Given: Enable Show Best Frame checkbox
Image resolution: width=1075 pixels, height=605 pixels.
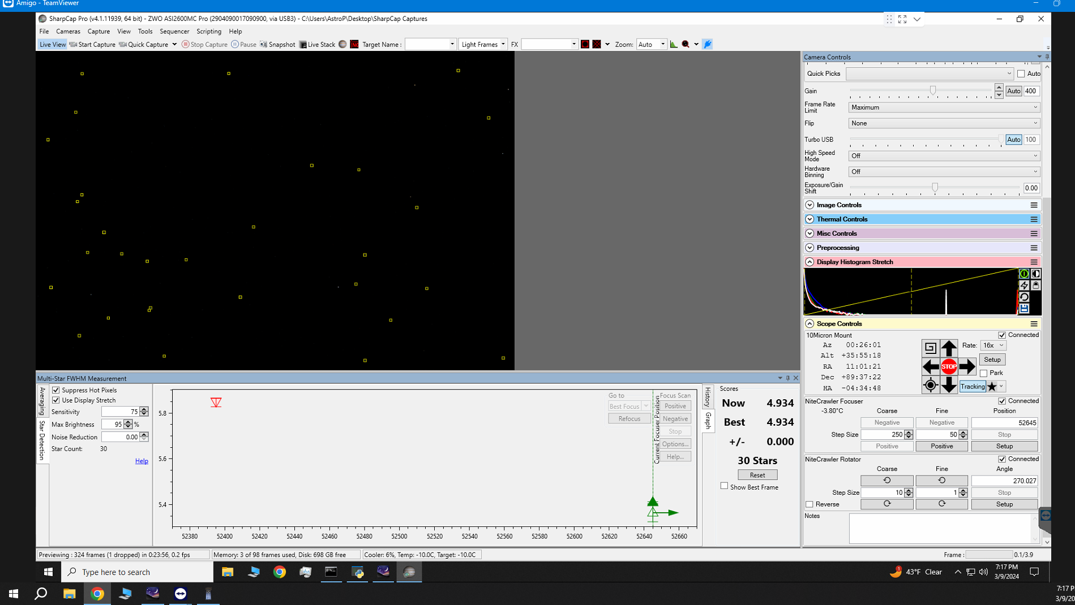Looking at the screenshot, I should point(724,486).
